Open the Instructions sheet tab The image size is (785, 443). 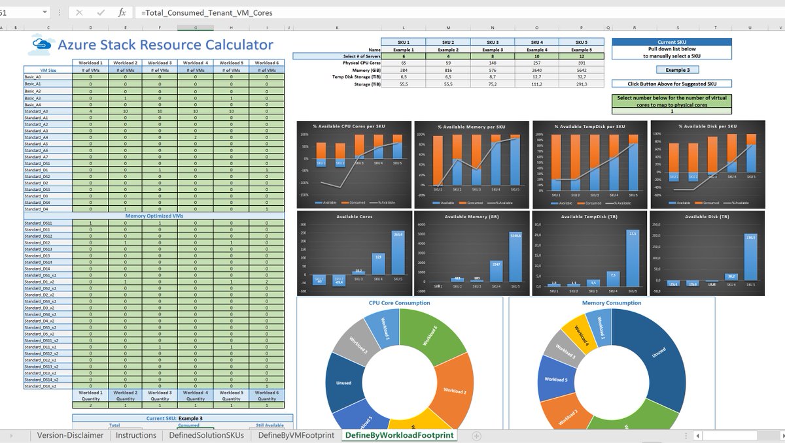pos(136,435)
